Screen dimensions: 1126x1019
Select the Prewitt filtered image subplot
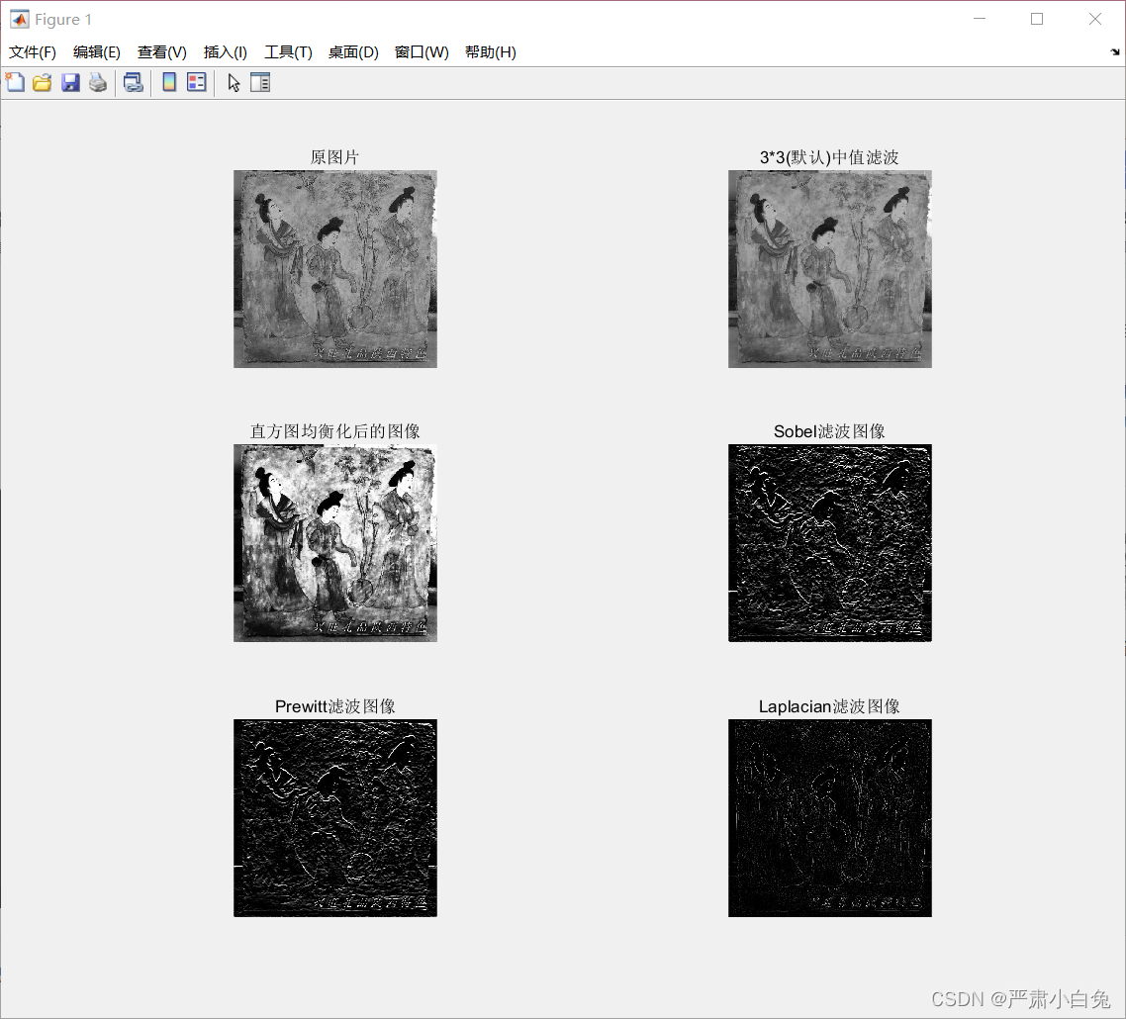335,818
